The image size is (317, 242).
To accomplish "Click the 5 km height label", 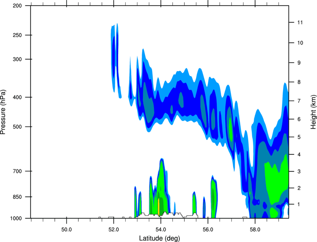I will click(x=299, y=137).
